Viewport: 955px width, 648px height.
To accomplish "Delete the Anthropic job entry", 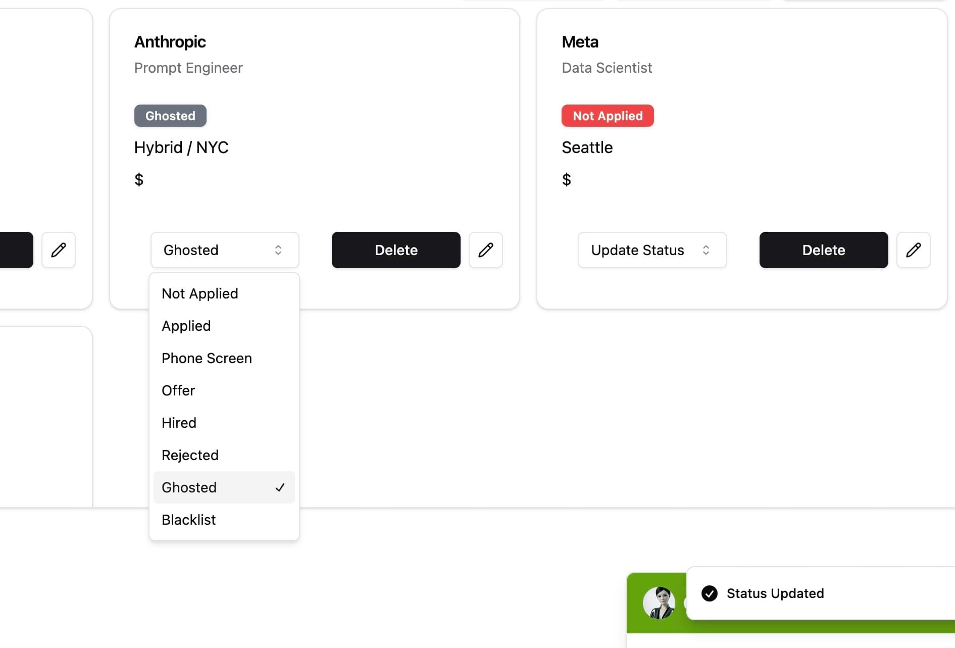I will click(396, 250).
